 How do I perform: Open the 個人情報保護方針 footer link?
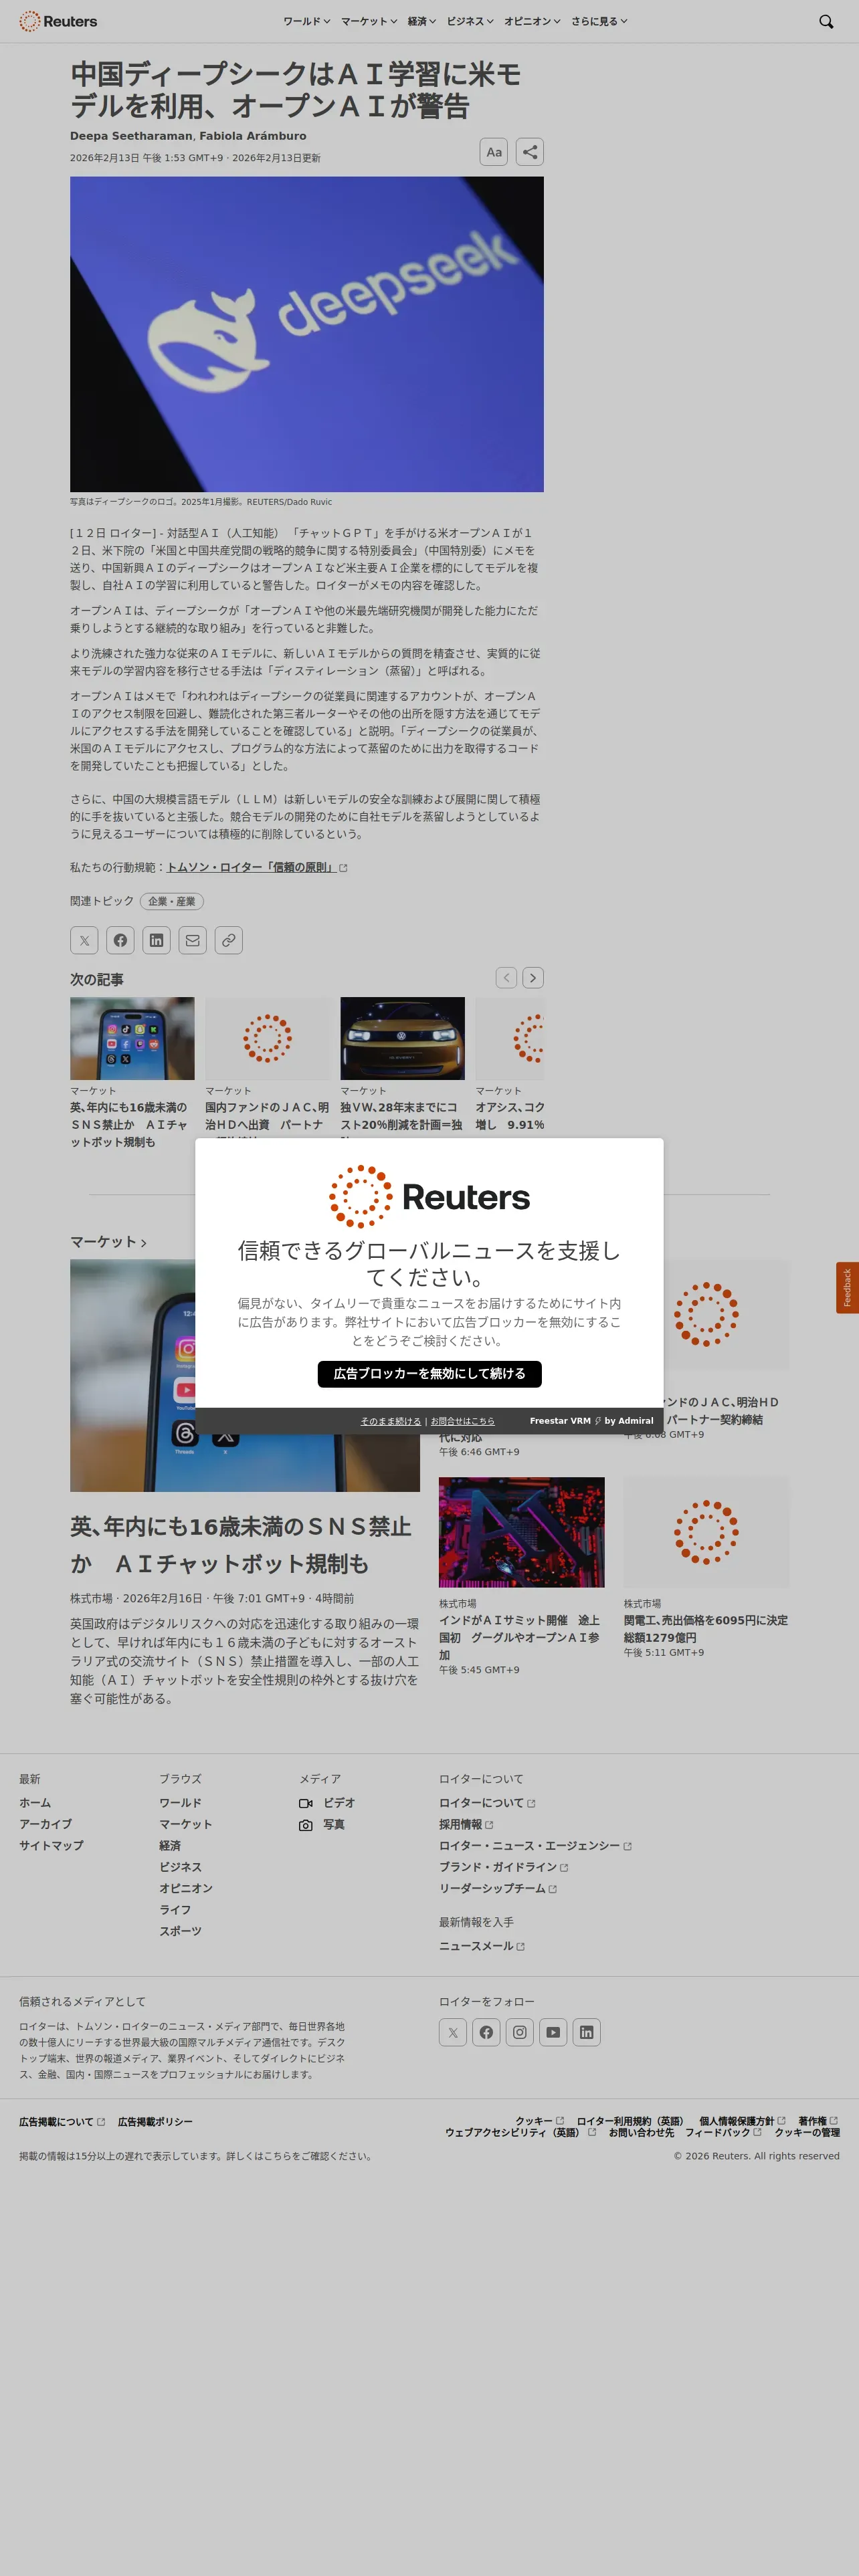coord(742,2121)
